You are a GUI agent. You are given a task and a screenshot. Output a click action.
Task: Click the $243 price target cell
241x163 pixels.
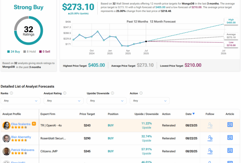(87, 126)
